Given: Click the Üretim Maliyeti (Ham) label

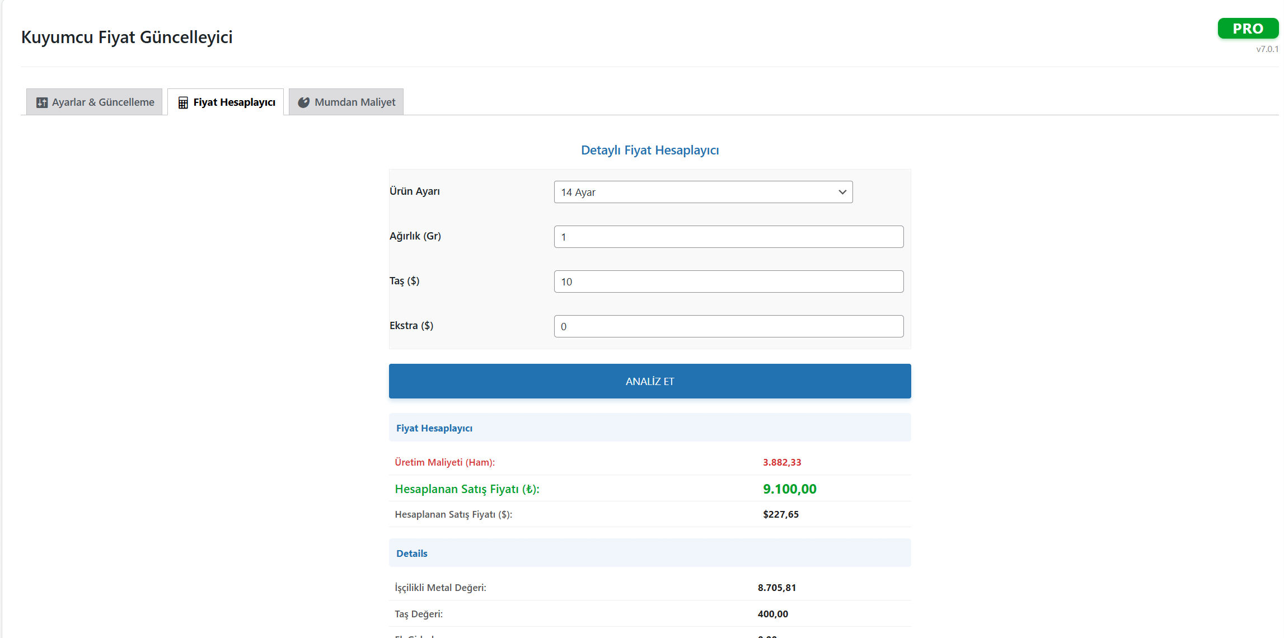Looking at the screenshot, I should 445,462.
